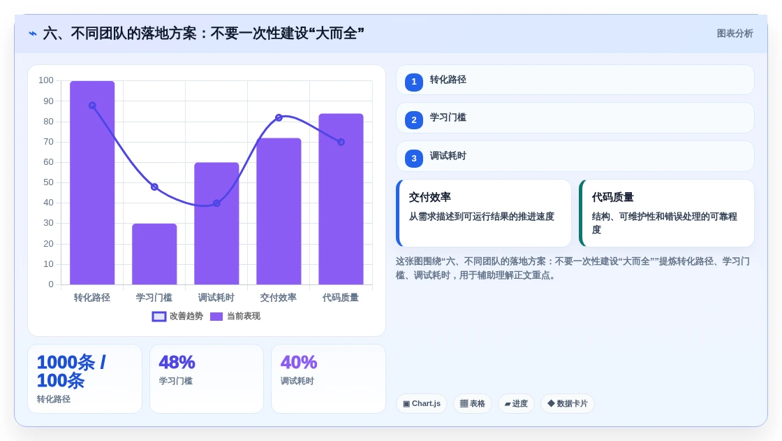
Task: Click the blue icon beside the section title
Action: (33, 34)
